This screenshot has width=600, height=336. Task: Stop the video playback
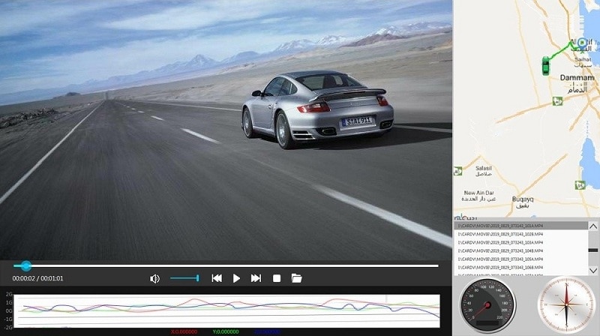pyautogui.click(x=276, y=278)
